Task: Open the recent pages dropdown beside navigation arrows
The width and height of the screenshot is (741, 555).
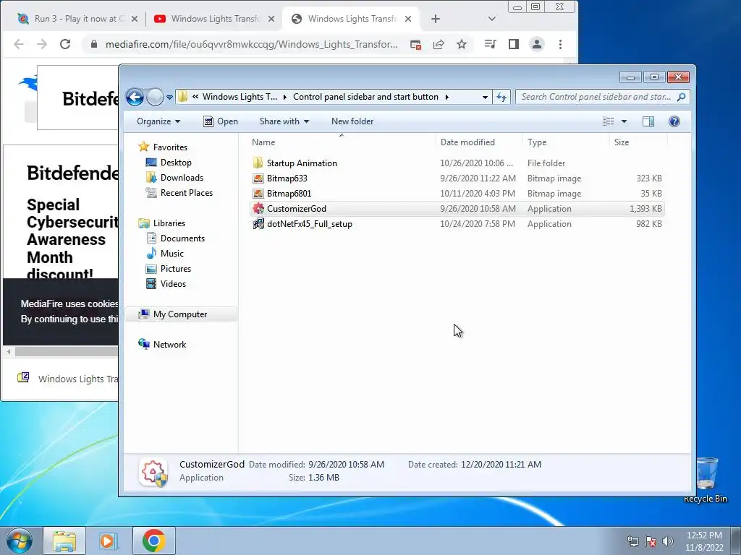Action: (x=169, y=98)
